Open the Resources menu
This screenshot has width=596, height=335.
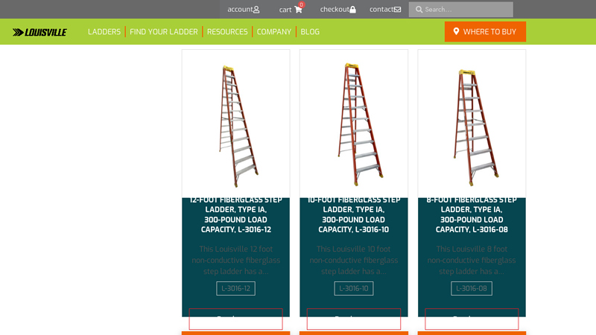tap(227, 32)
